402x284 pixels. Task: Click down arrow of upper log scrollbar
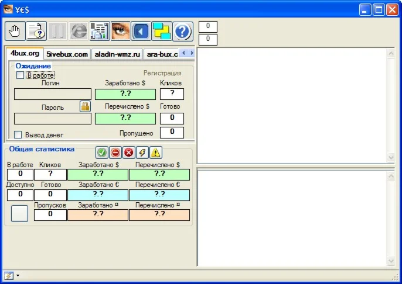click(391, 158)
